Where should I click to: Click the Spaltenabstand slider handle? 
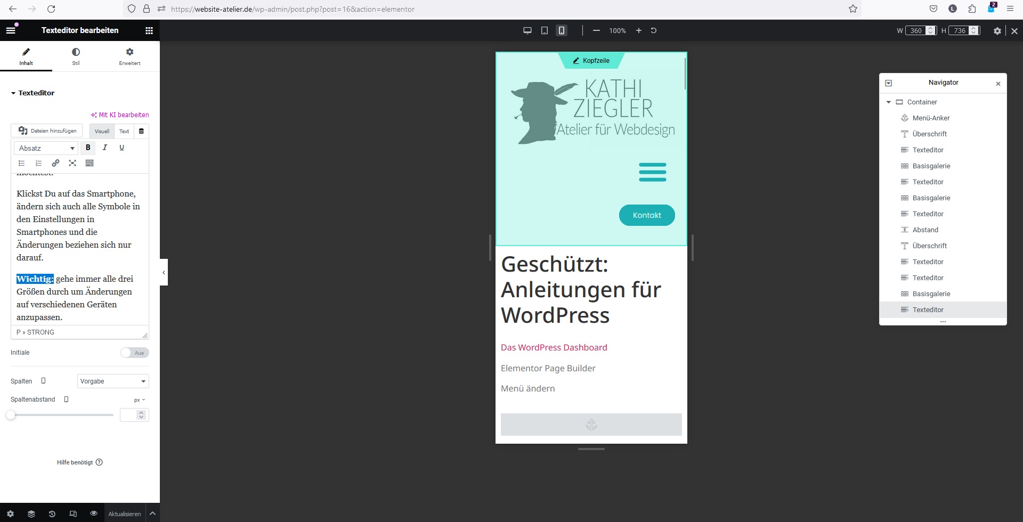[11, 415]
